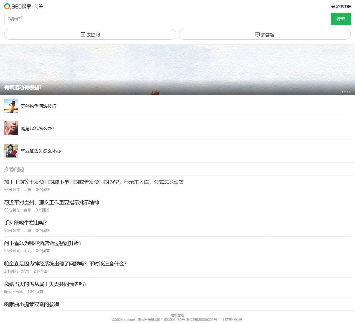Open the fishing thumbnail for 野外钓鱼调漂技巧
This screenshot has height=323, width=355.
[x=11, y=106]
